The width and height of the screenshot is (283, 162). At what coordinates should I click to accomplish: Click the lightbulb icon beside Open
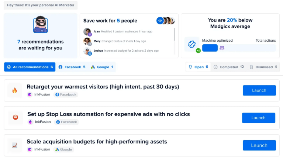click(190, 67)
